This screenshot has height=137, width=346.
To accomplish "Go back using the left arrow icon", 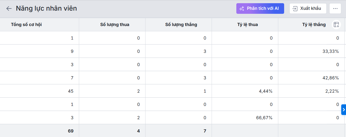I will pyautogui.click(x=9, y=8).
